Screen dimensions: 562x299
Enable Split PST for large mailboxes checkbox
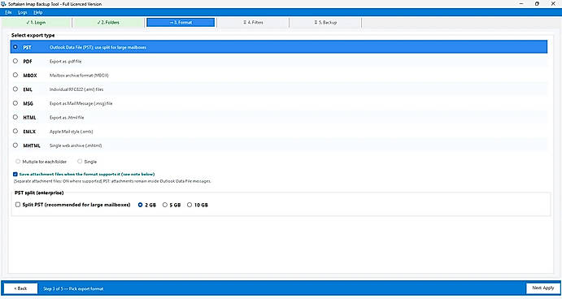point(18,205)
